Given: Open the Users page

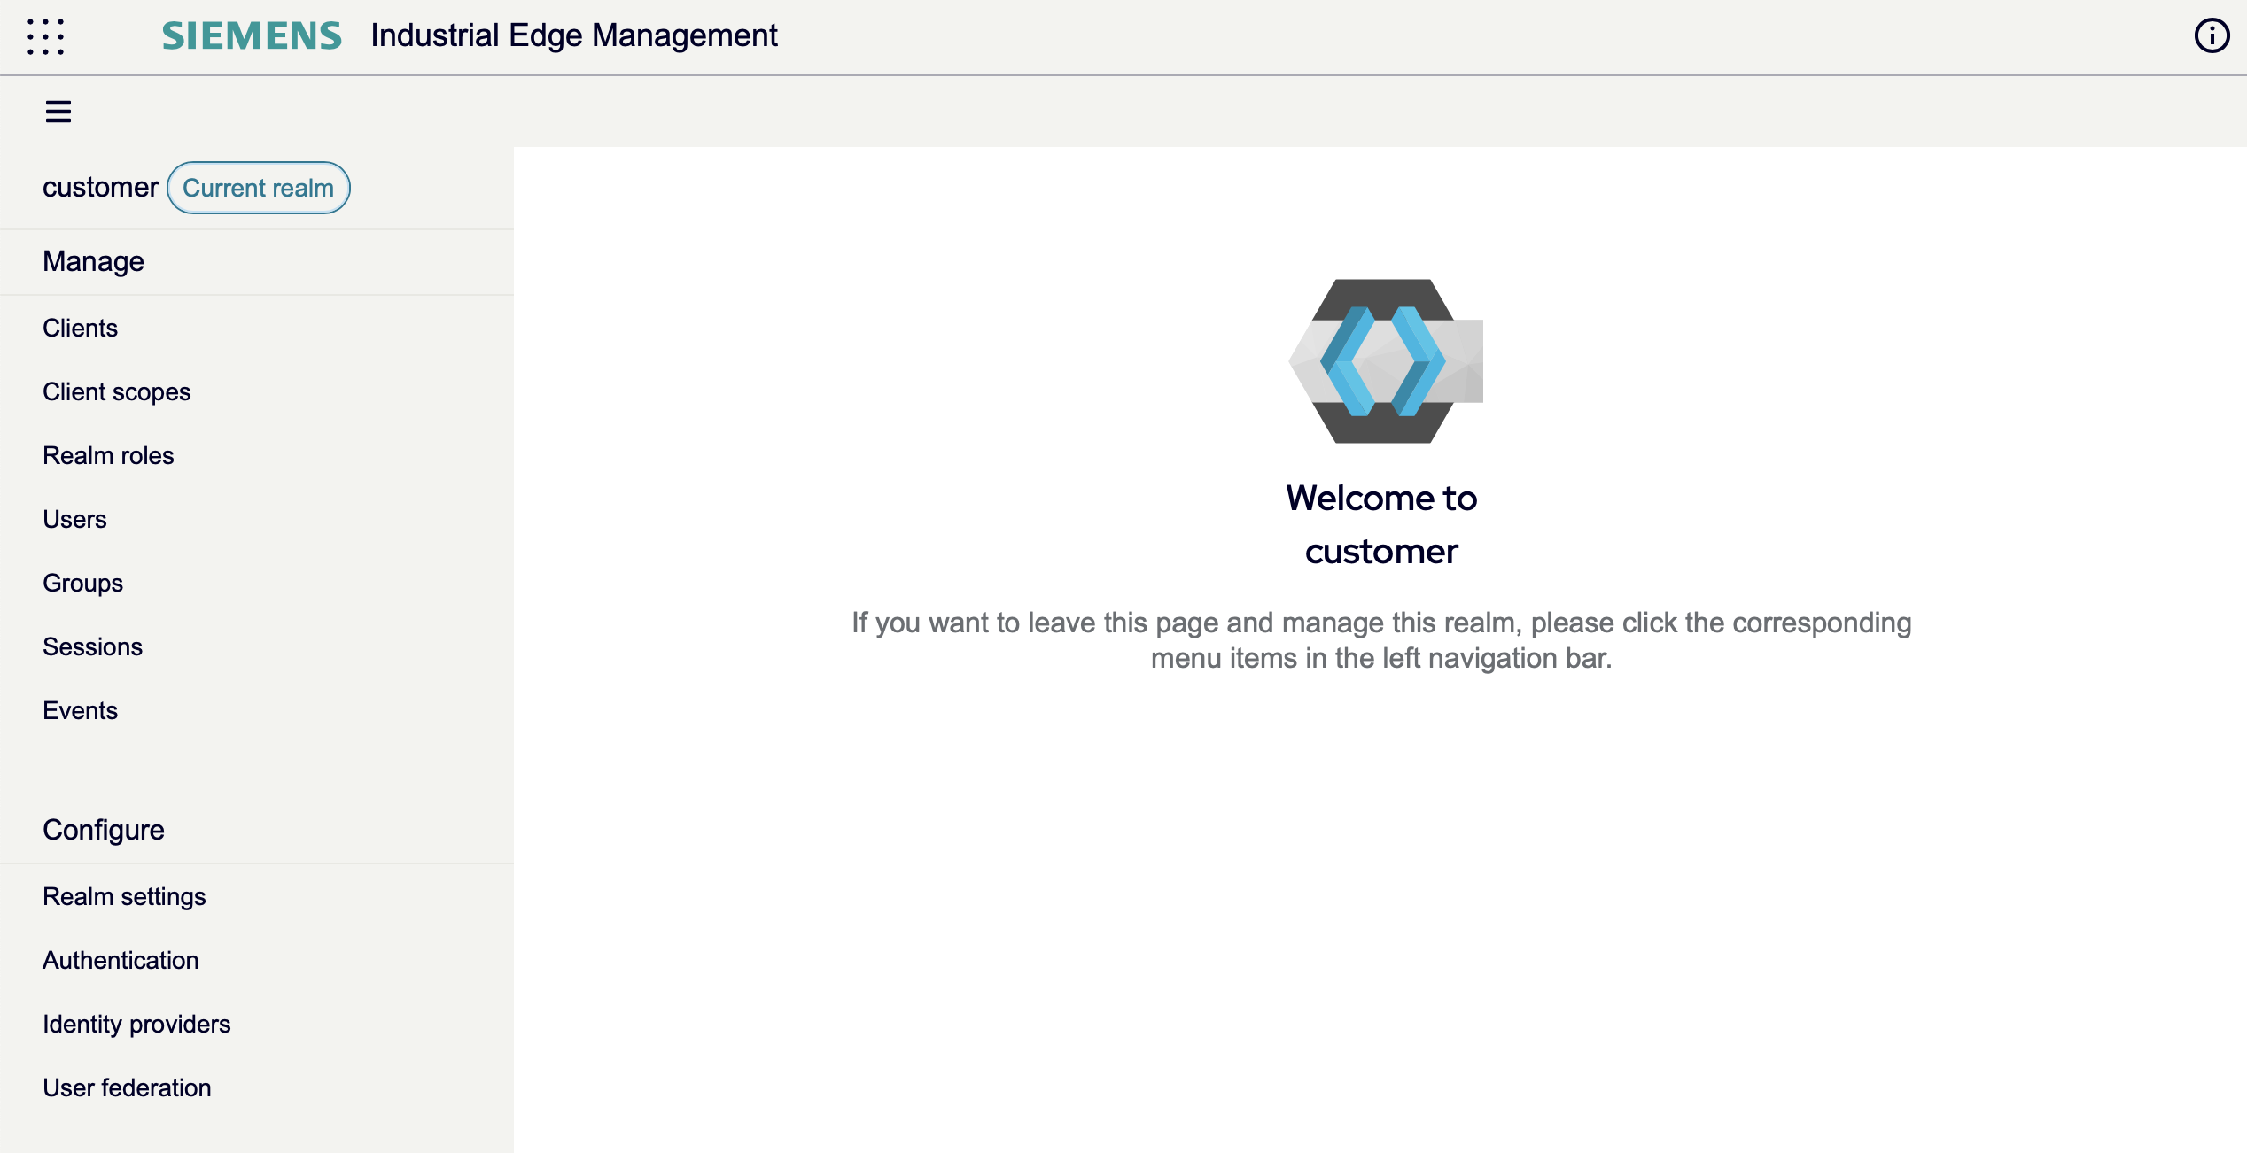Looking at the screenshot, I should point(74,519).
